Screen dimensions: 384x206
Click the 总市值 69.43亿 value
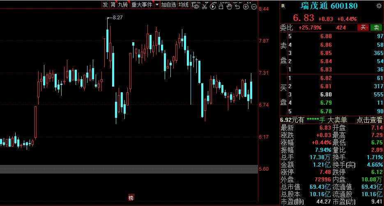(x=320, y=187)
